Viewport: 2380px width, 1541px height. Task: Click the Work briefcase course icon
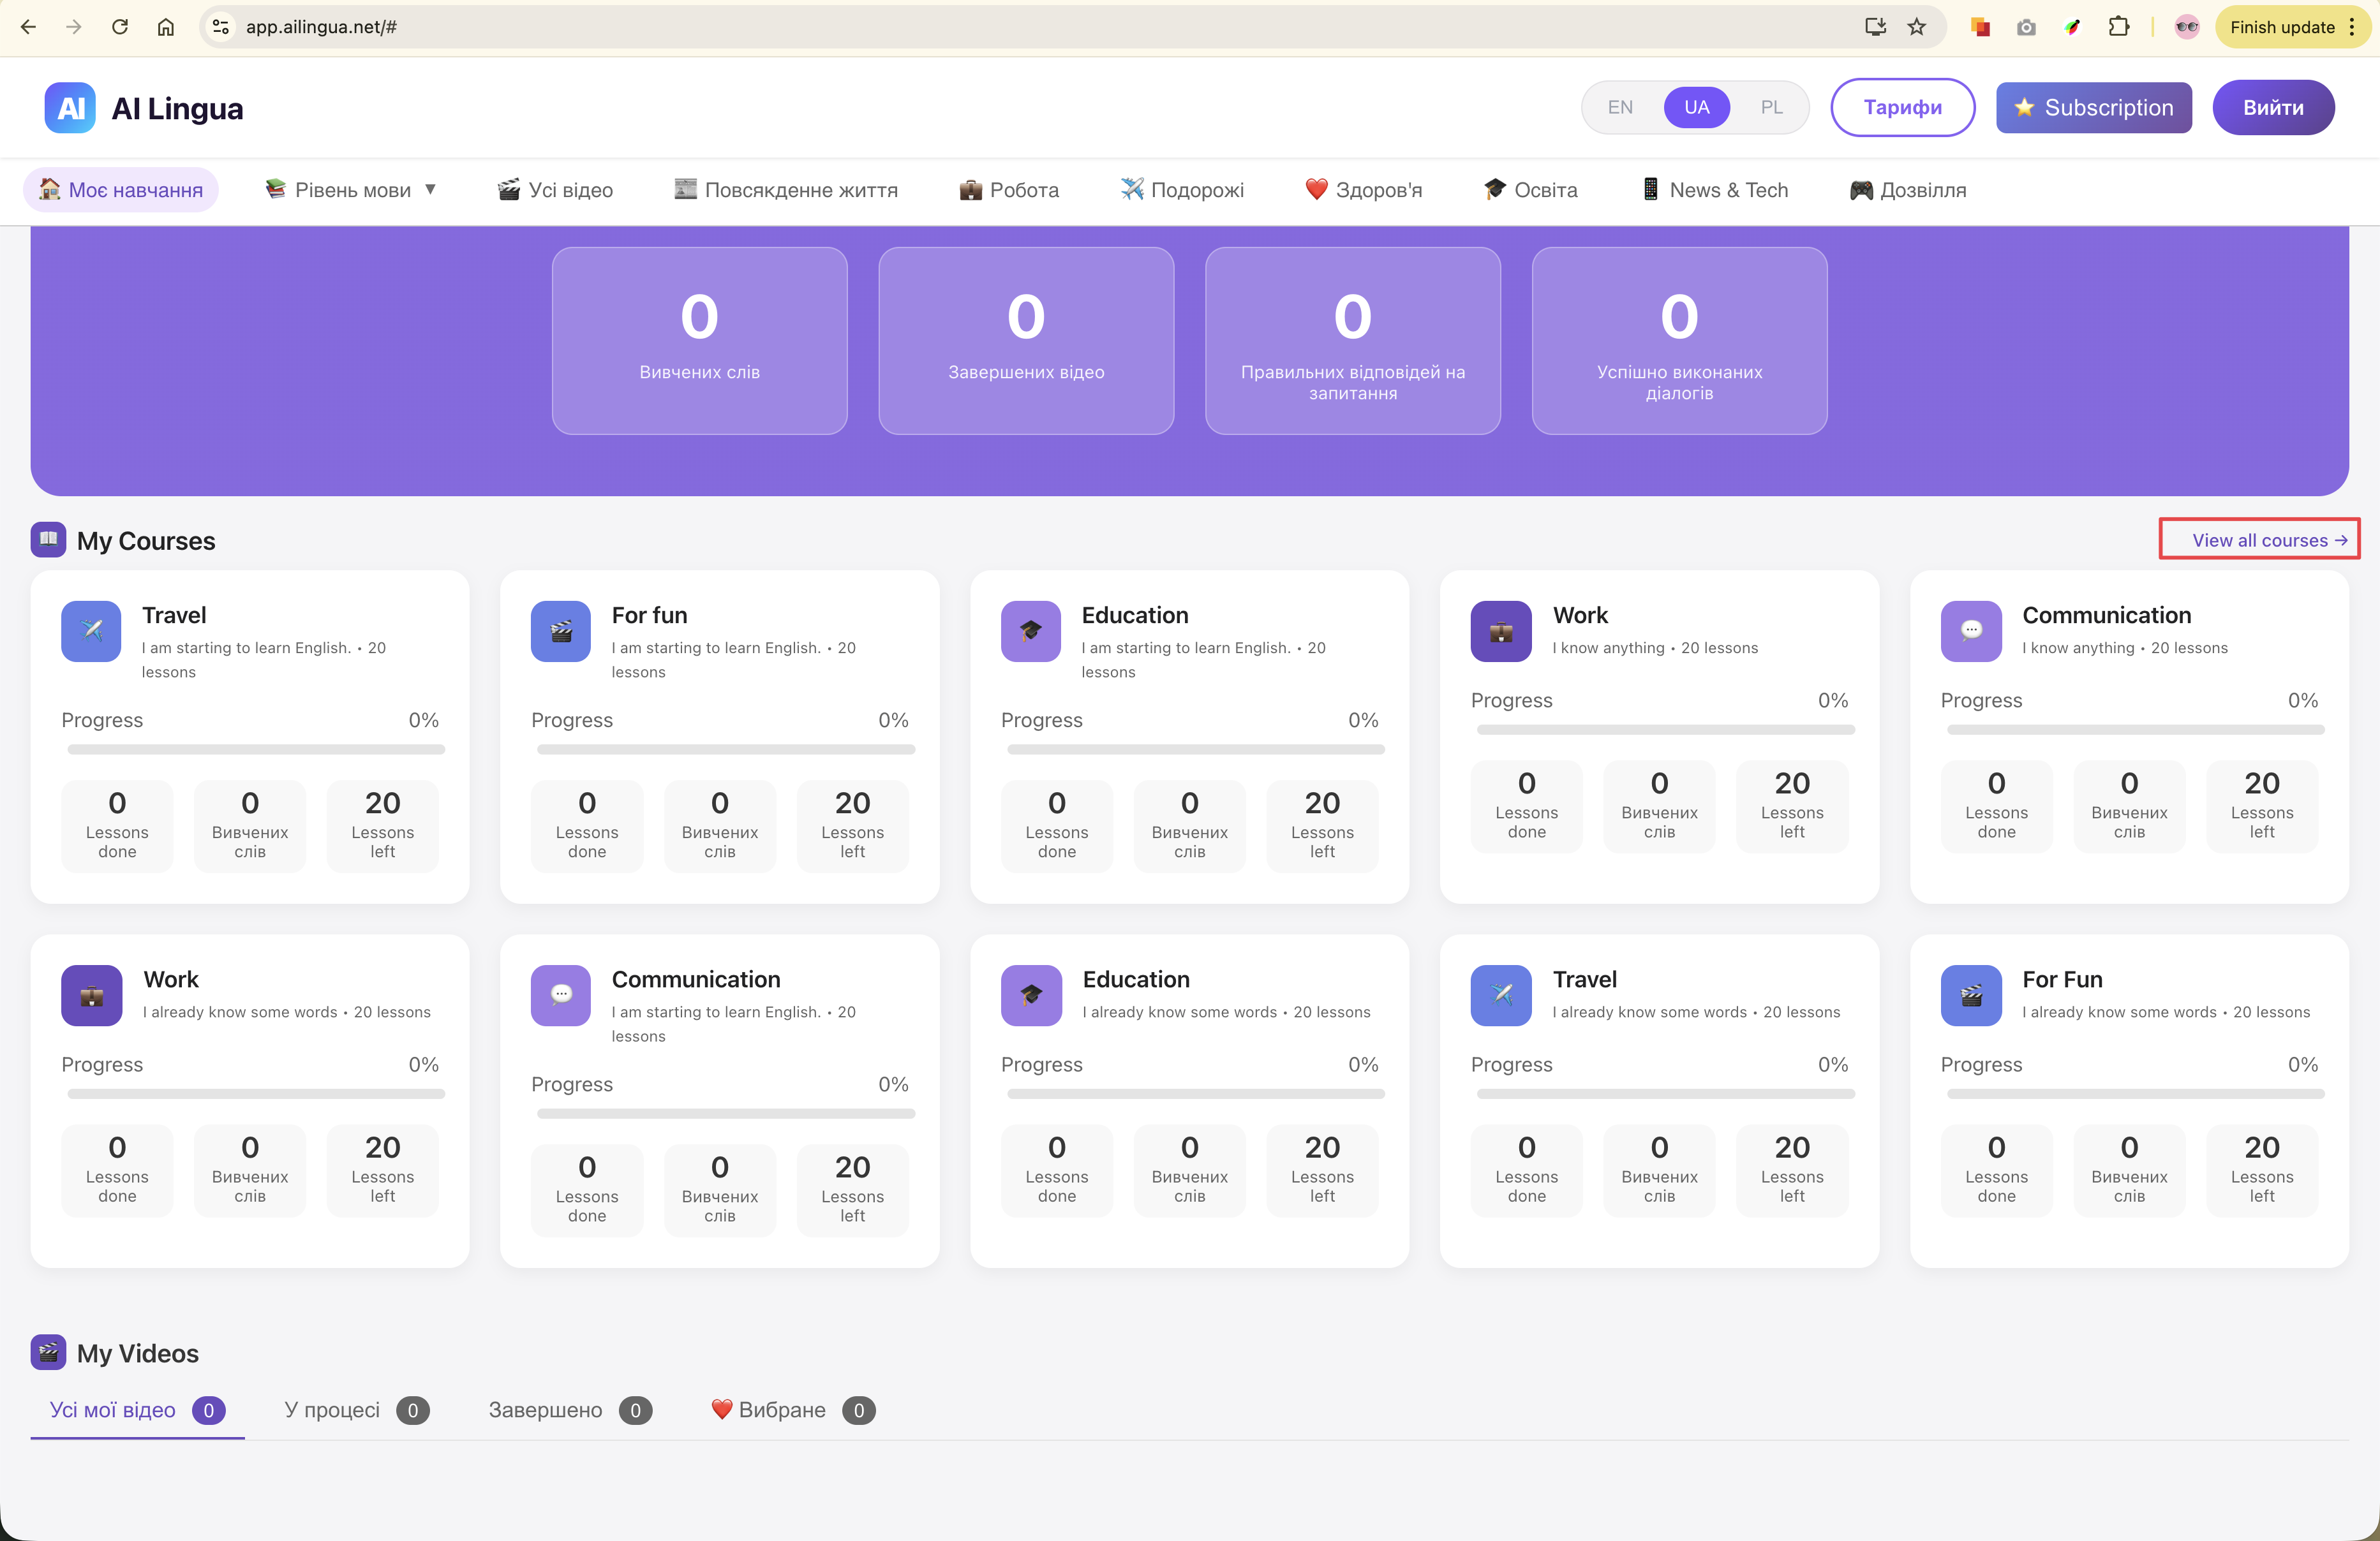1500,631
